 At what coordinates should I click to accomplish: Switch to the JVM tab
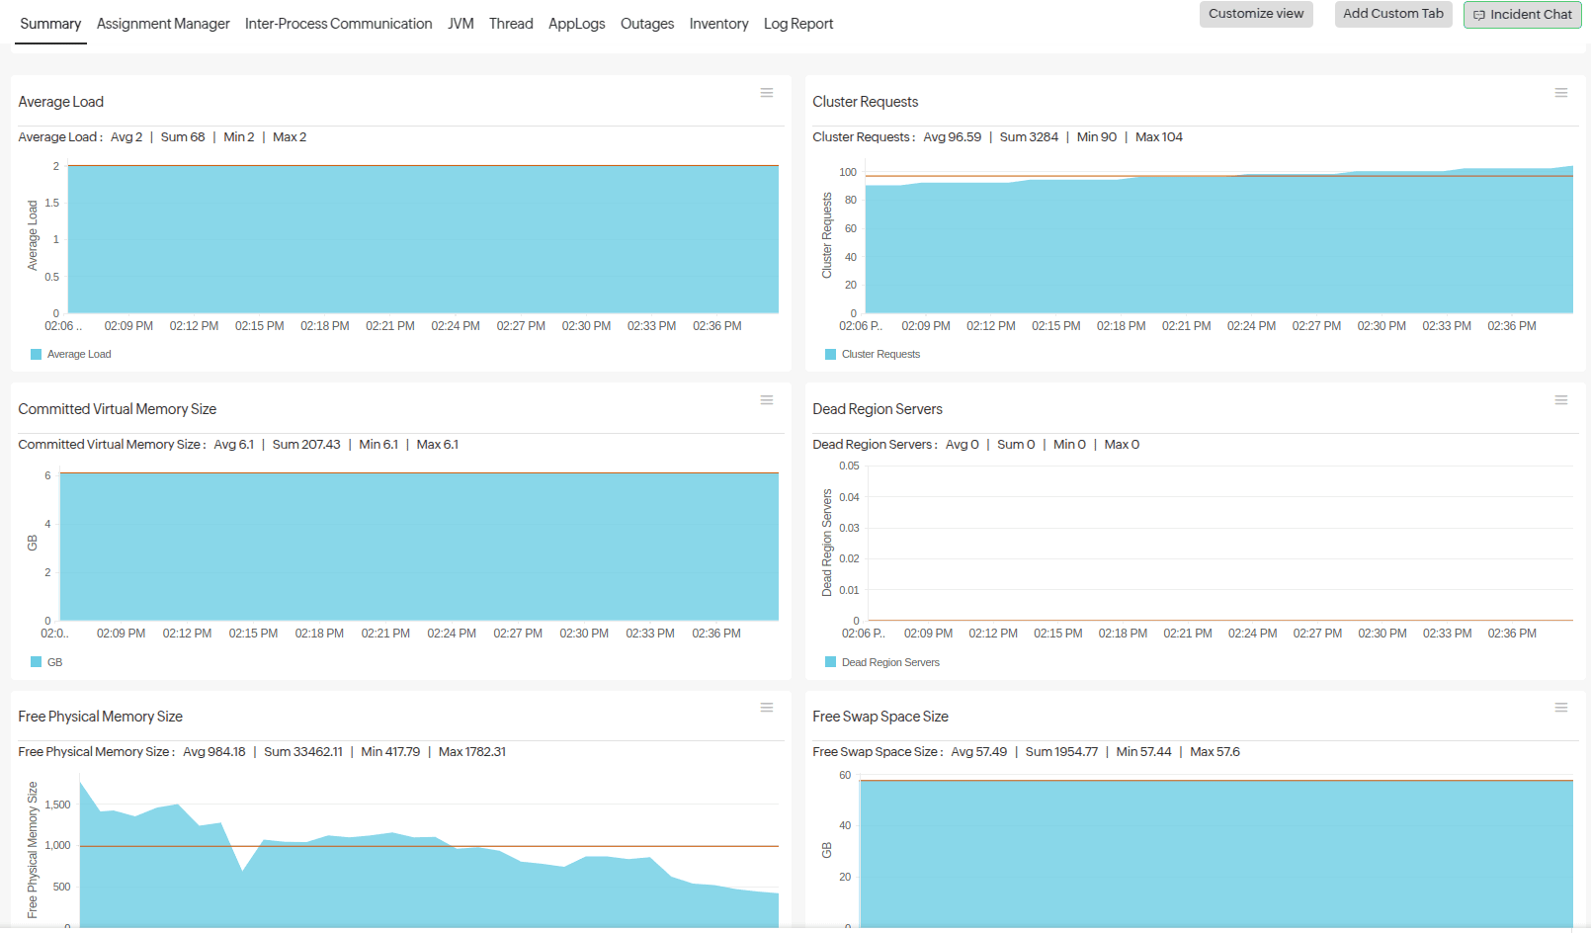tap(461, 23)
